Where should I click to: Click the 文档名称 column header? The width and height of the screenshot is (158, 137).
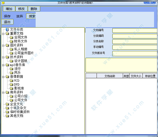110,76
